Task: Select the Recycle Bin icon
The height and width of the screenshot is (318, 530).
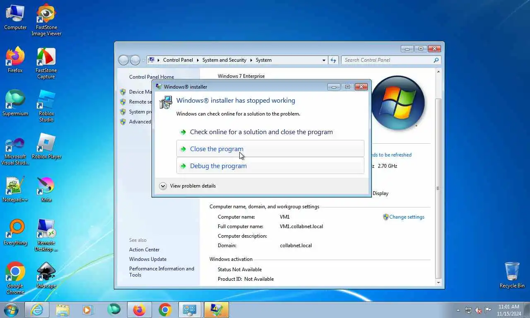Action: 512,275
